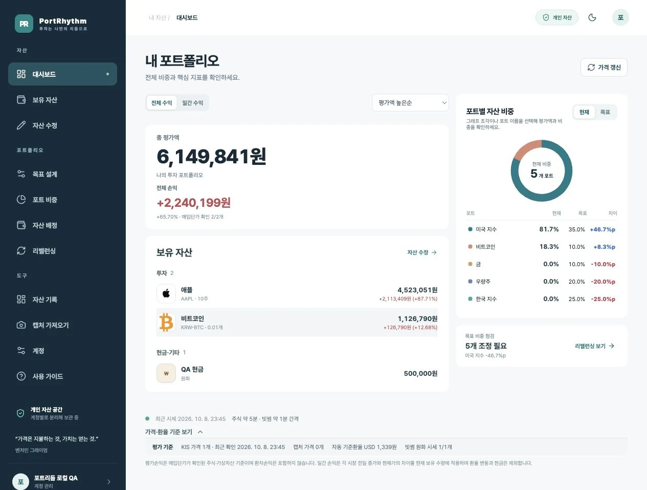Open the 사용 가이드 menu item
The width and height of the screenshot is (647, 490).
(x=62, y=376)
